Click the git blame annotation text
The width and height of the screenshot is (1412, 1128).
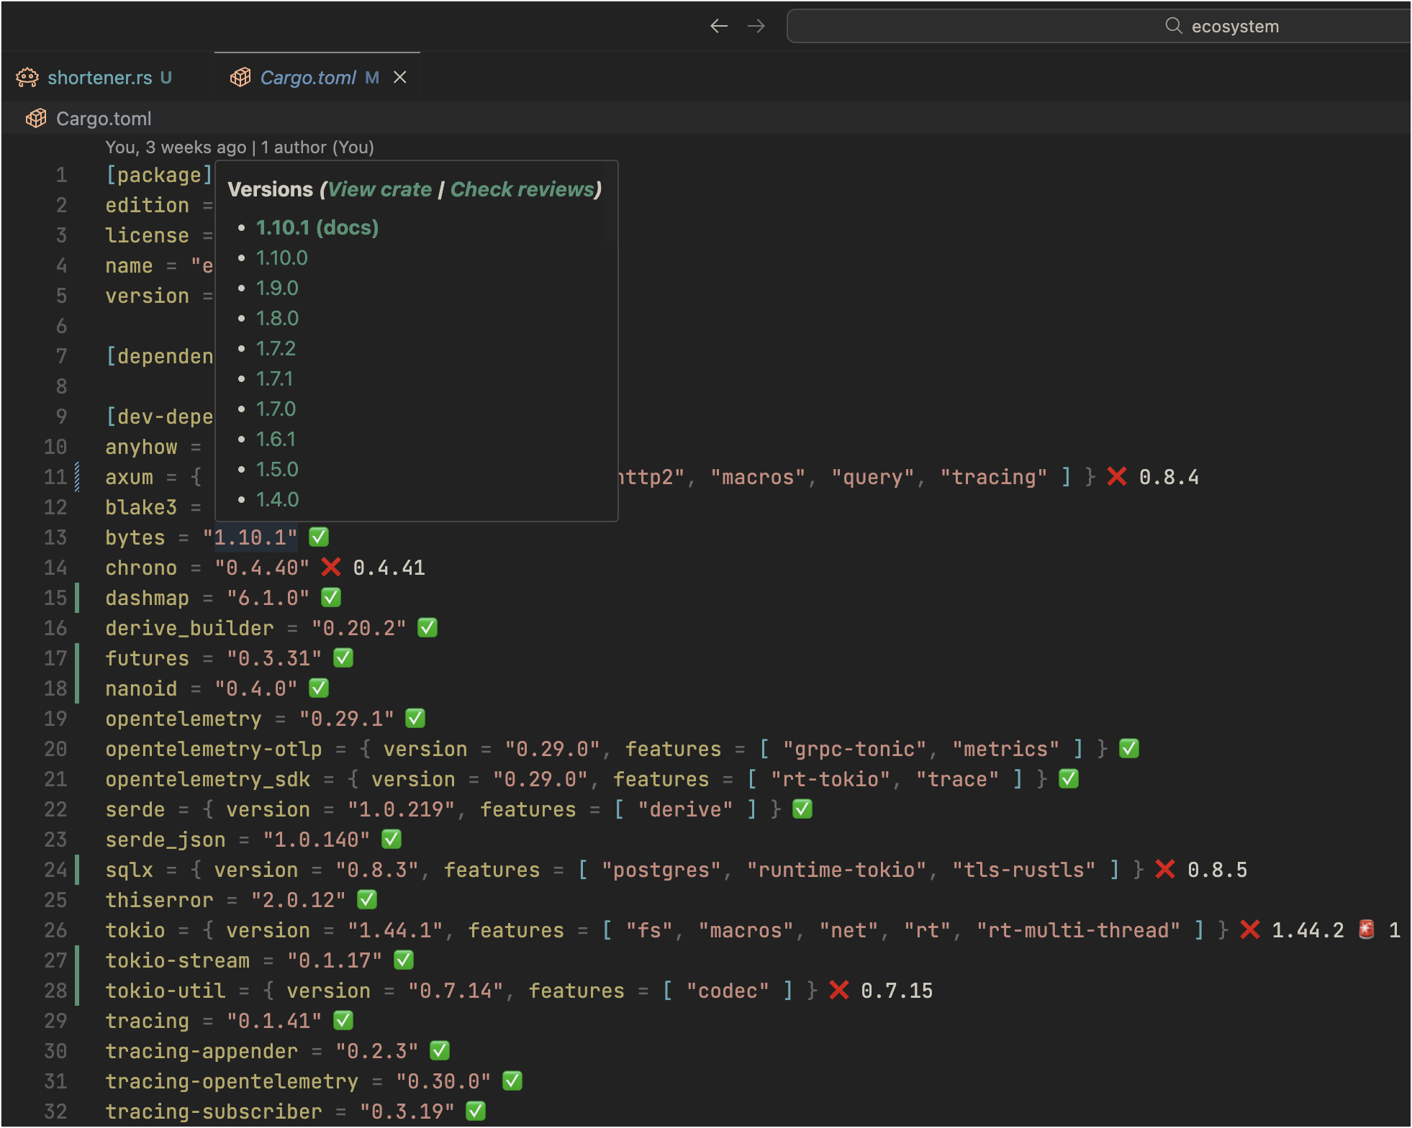(240, 147)
